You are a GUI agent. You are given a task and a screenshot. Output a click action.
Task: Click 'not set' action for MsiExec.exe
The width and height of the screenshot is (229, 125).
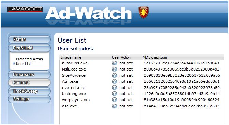[126, 69]
